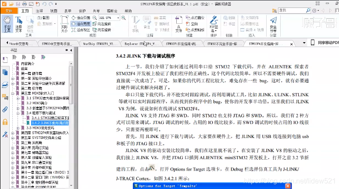
Task: Open the zoom percentage dropdown 122.57%
Action: click(118, 18)
